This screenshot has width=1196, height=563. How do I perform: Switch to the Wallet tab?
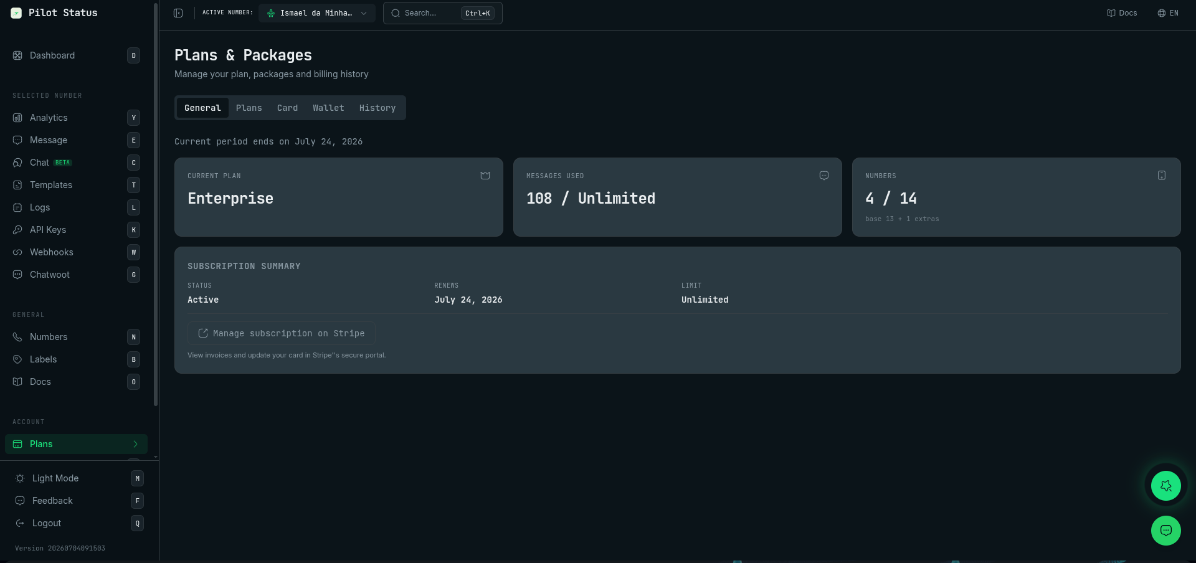pos(328,108)
